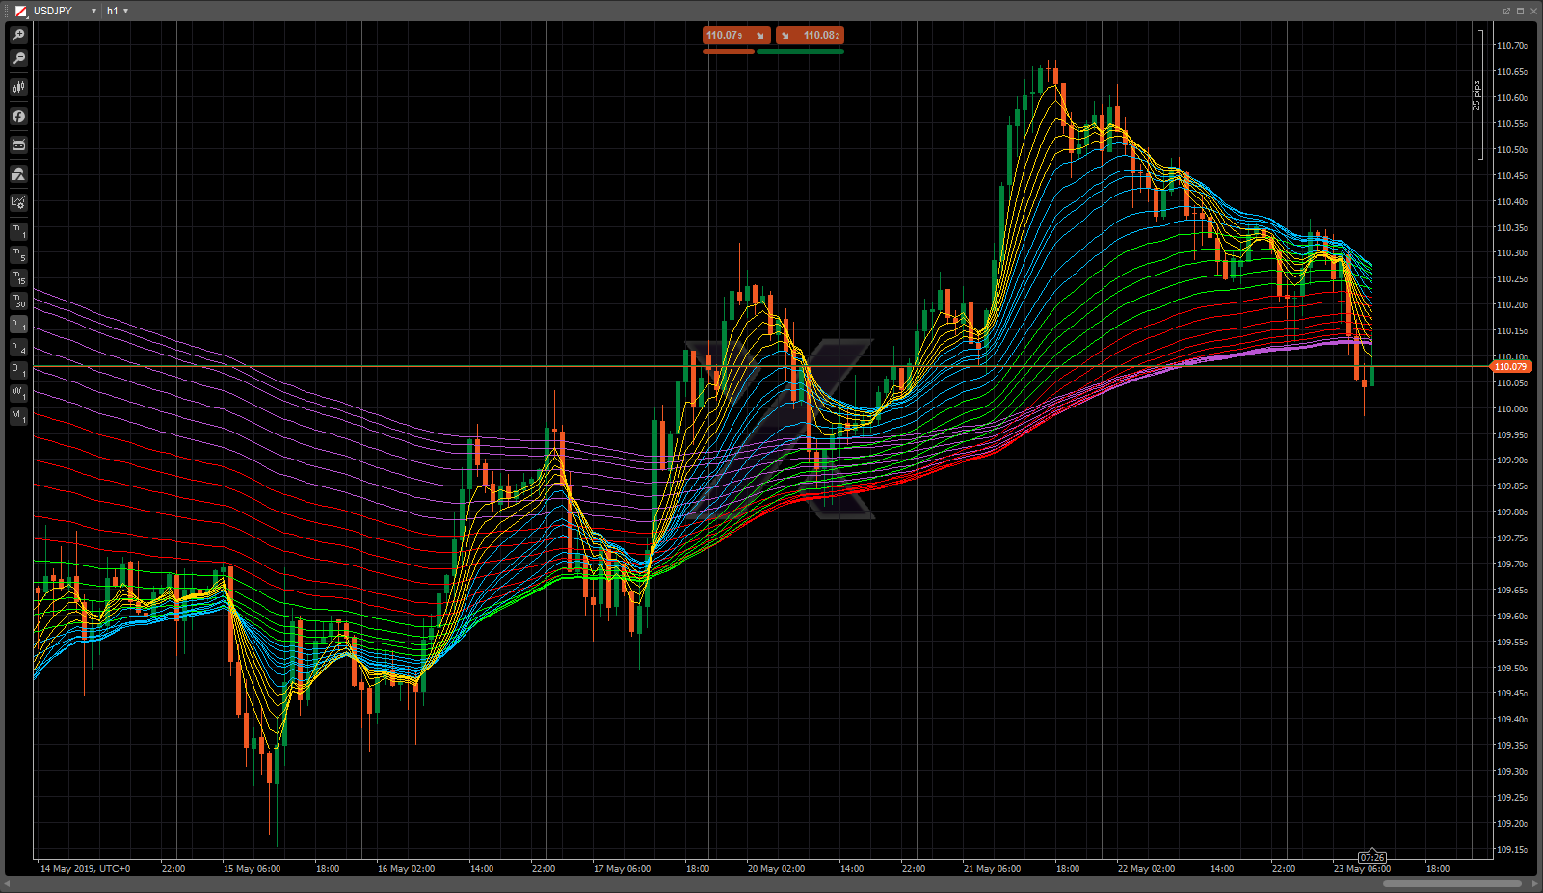Screen dimensions: 1543x893
Task: Open the chart settings gear icon
Action: [x=18, y=203]
